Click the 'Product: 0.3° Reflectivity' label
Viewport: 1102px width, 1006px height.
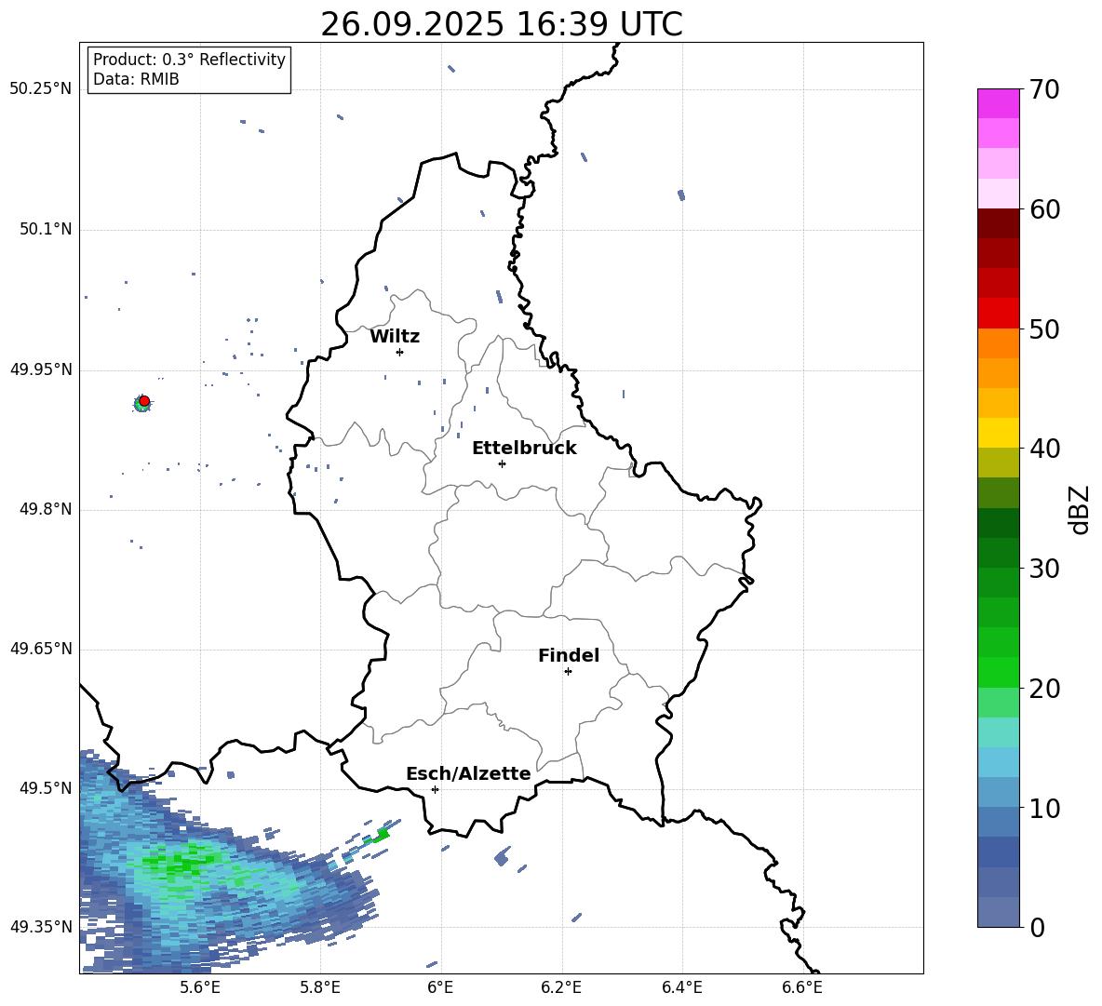tap(189, 59)
